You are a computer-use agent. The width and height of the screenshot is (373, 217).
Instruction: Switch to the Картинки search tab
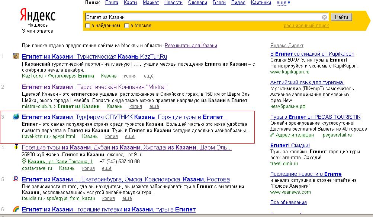261,3
